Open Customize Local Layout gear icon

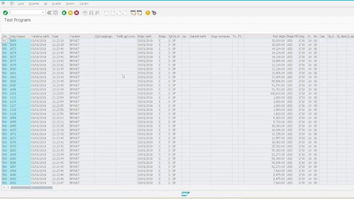pyautogui.click(x=154, y=13)
